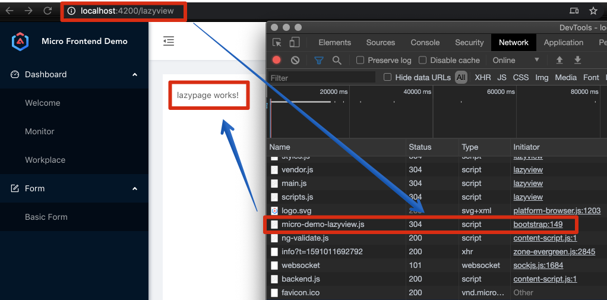Viewport: 607px width, 300px height.
Task: Select the favicon.ico request row
Action: tap(437, 293)
